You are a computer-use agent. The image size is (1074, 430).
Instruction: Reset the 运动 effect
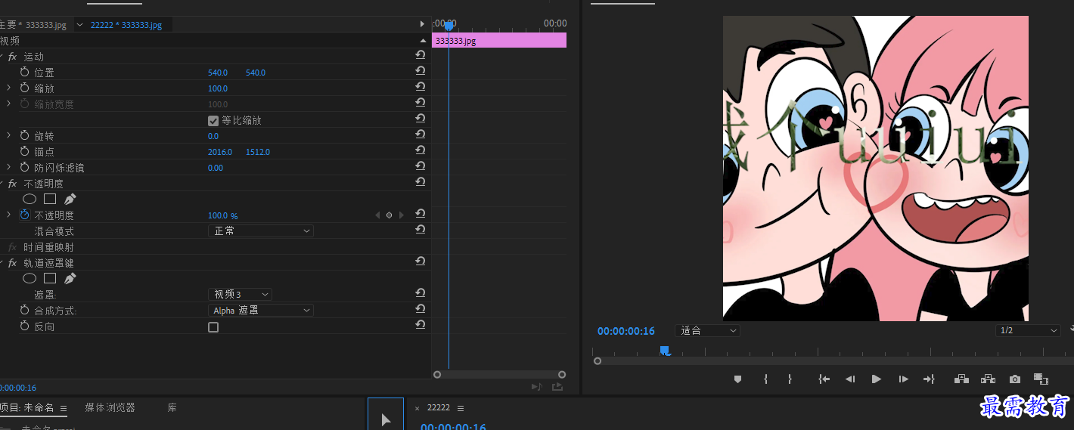pos(420,55)
